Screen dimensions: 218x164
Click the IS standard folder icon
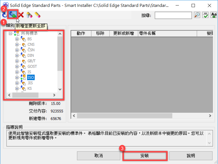tap(23, 72)
